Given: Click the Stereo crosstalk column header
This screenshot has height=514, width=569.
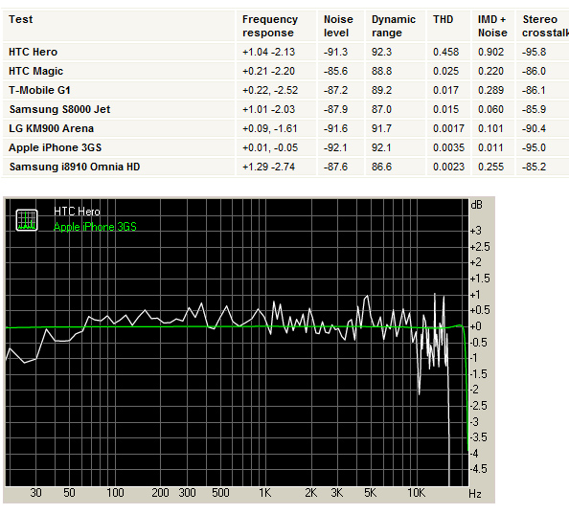Looking at the screenshot, I should click(x=545, y=26).
